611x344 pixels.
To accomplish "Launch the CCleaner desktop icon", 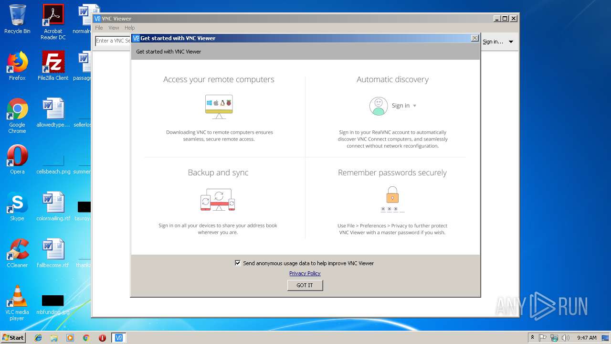I will click(x=17, y=253).
